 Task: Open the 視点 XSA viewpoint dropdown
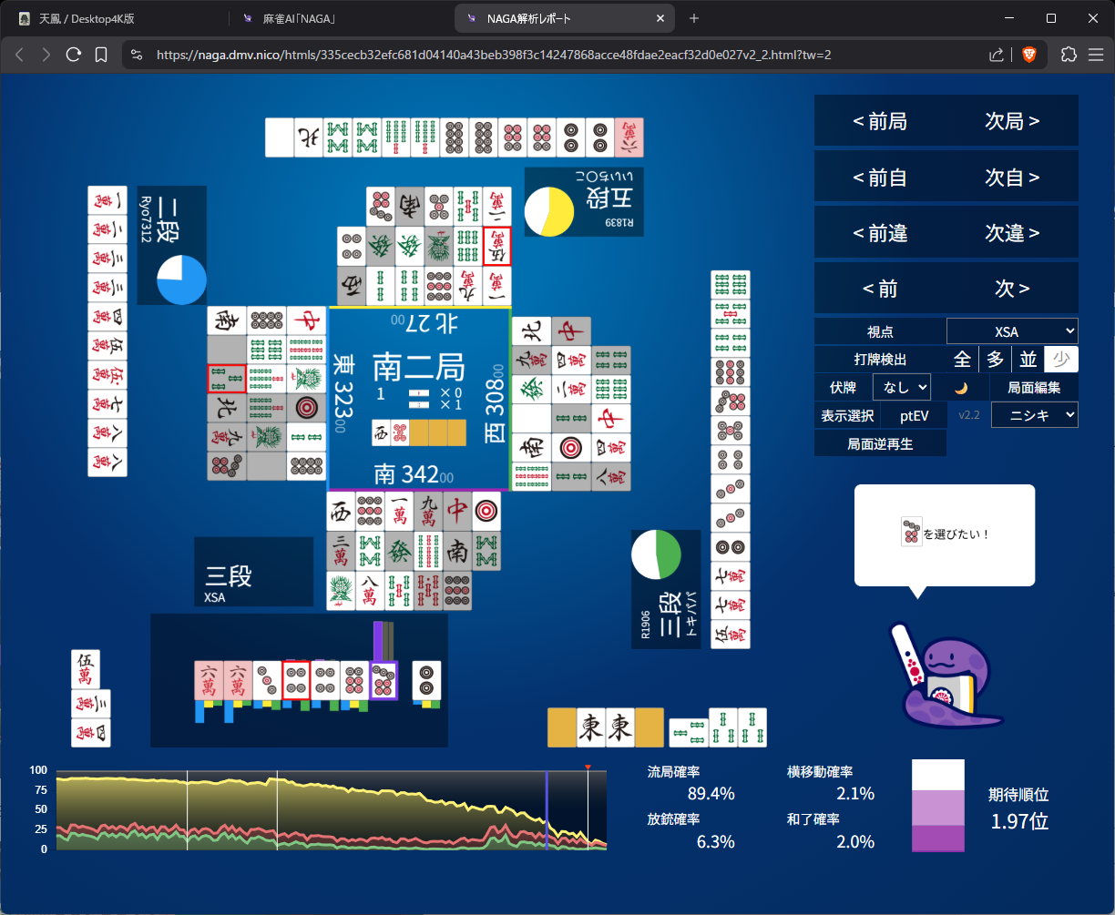[1012, 330]
